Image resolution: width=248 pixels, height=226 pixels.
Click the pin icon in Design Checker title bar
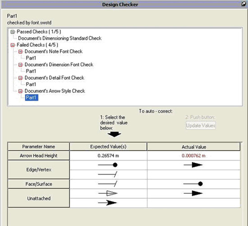click(x=243, y=4)
